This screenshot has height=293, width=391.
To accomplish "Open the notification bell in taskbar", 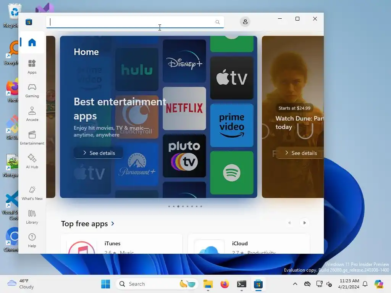I will [x=365, y=284].
